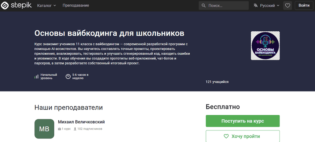
Task: Click the translate language icon
Action: 256,6
